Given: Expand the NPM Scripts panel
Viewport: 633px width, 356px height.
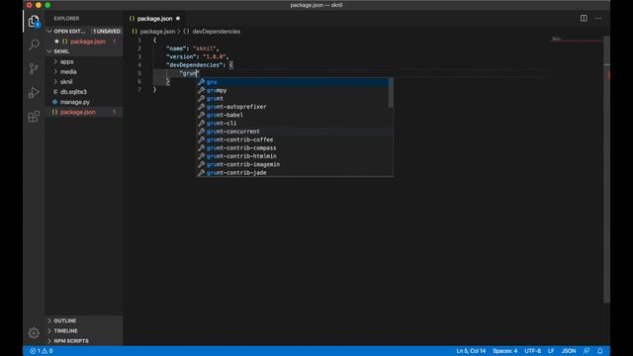Looking at the screenshot, I should tap(83, 341).
